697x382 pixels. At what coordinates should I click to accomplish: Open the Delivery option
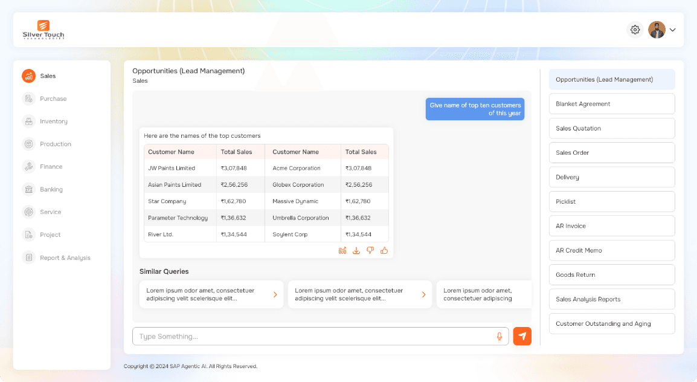[x=612, y=177]
